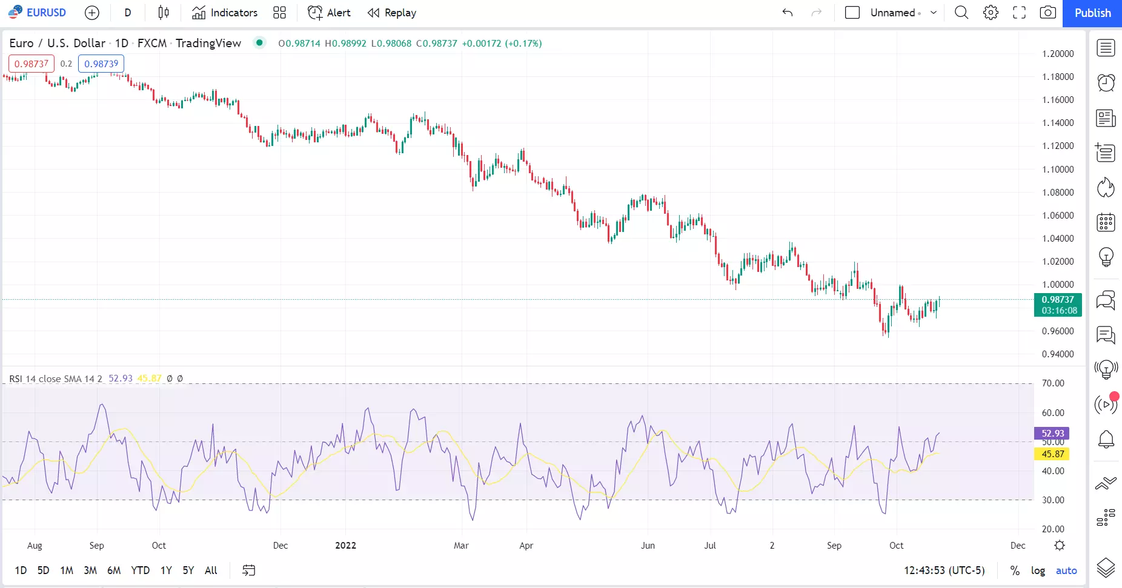Select the All date range

211,570
